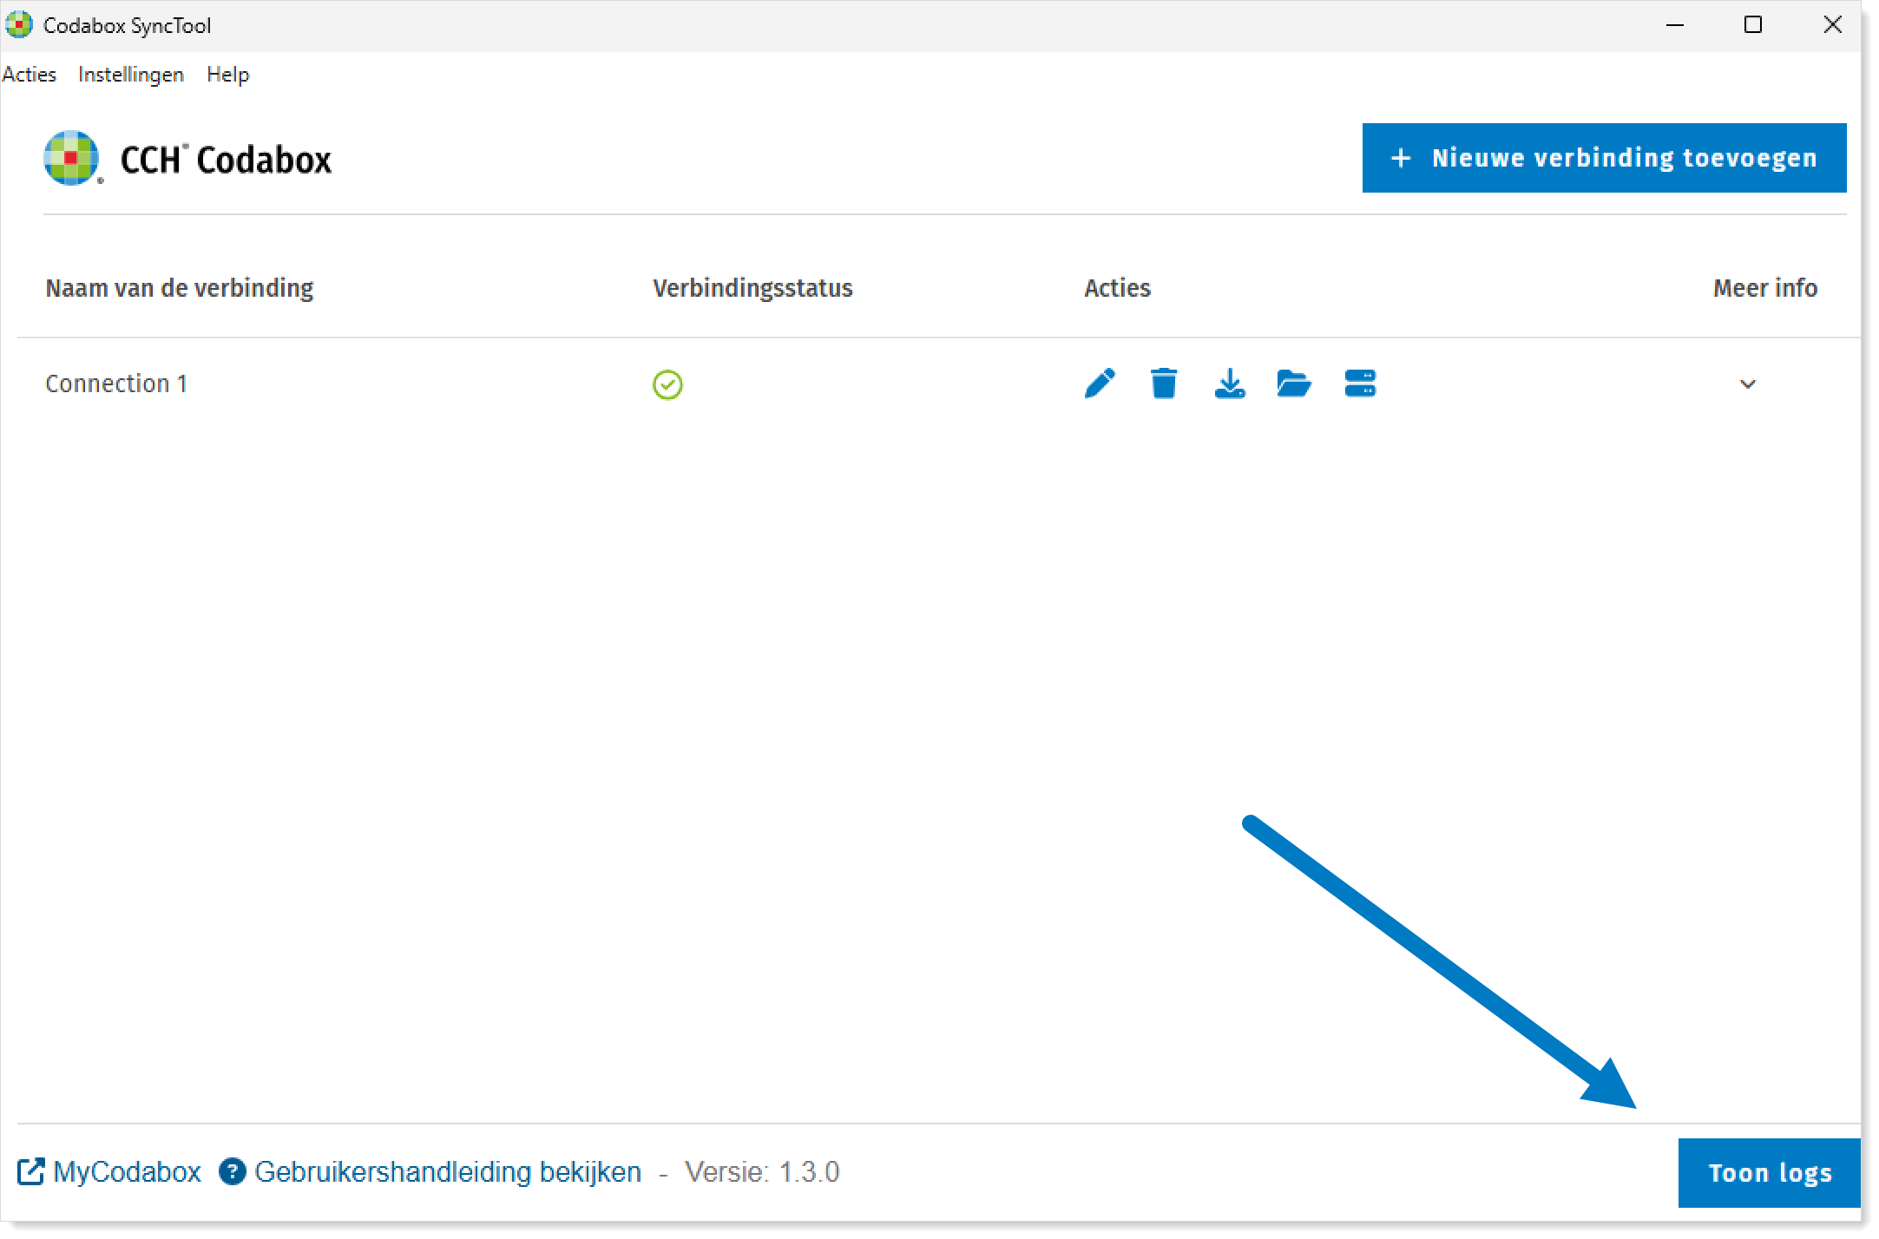Click the download icon for Connection 1
This screenshot has height=1239, width=1879.
tap(1230, 383)
